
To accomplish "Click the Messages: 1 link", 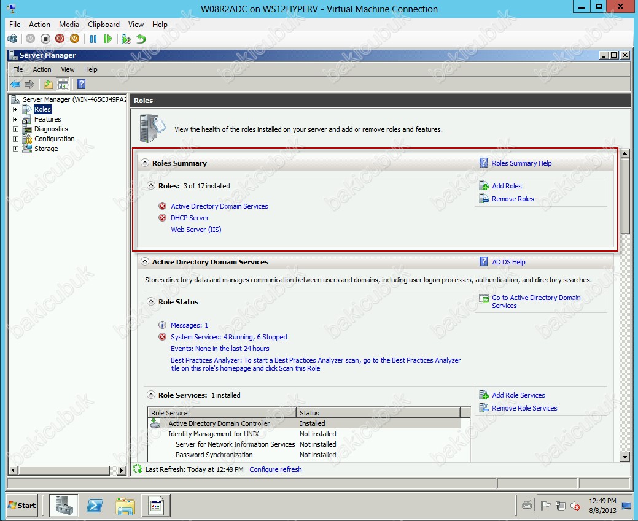I will click(189, 325).
